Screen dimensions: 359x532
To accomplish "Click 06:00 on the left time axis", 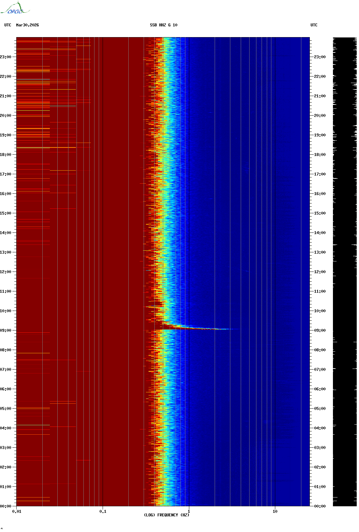I will tap(6, 389).
